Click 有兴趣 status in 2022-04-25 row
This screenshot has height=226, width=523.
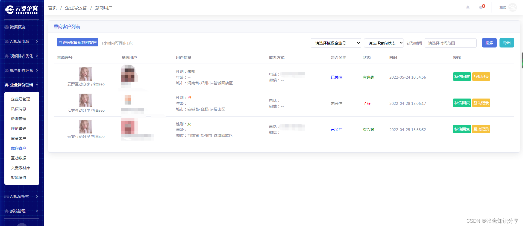click(369, 130)
